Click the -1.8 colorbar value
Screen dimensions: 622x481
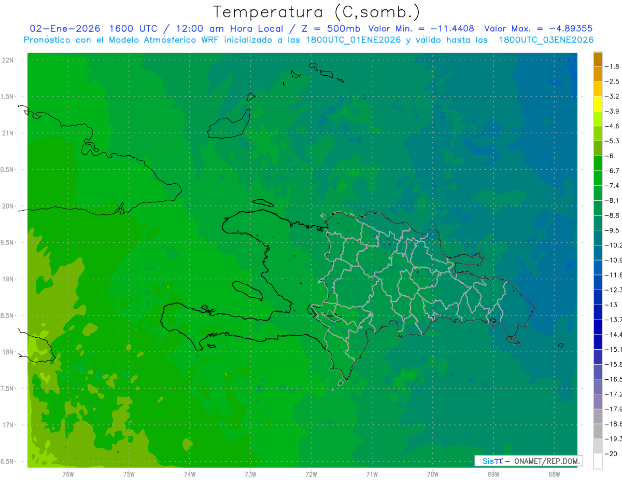pyautogui.click(x=613, y=66)
